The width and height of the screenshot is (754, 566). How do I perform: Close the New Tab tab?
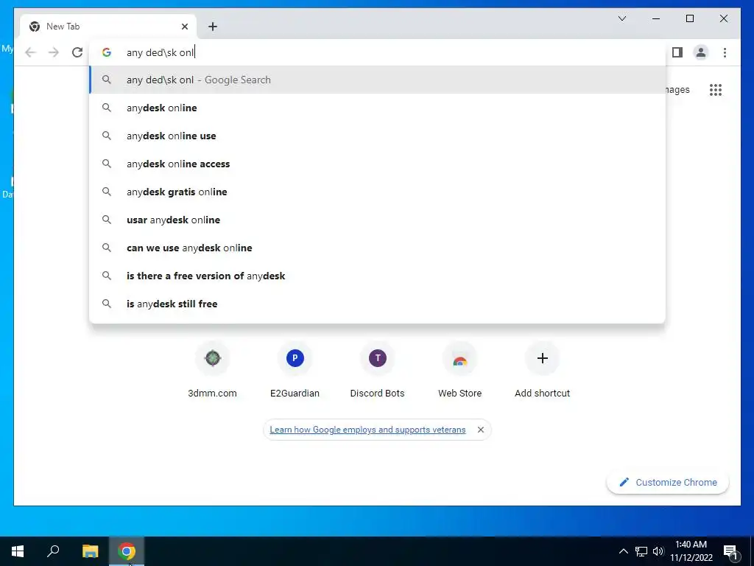point(185,27)
